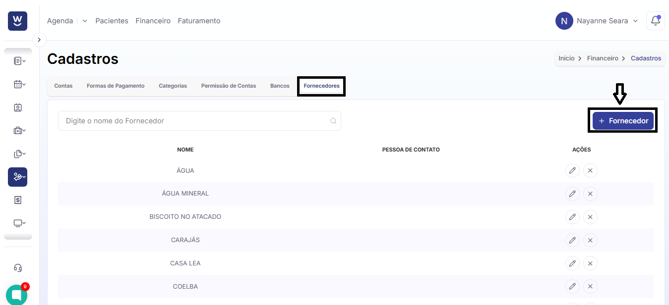
Task: Open the chat widget with 9 notifications
Action: coord(16,295)
